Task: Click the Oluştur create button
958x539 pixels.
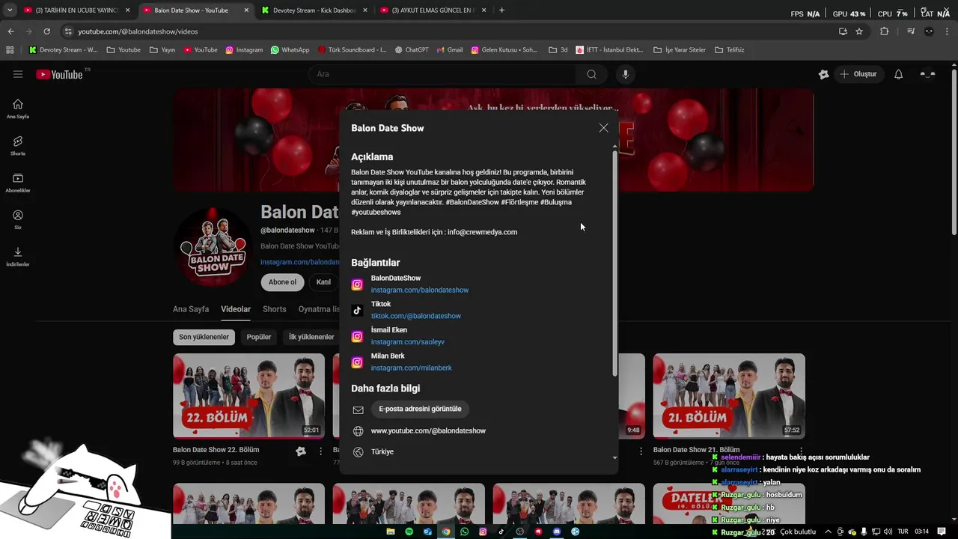Action: [858, 74]
